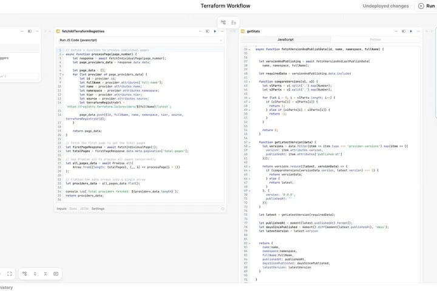Place cursor on 'return page_data;' line

coord(87,131)
